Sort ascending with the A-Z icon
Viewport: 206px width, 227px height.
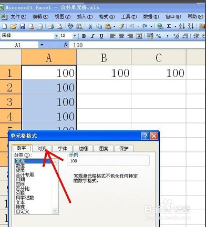(182, 26)
